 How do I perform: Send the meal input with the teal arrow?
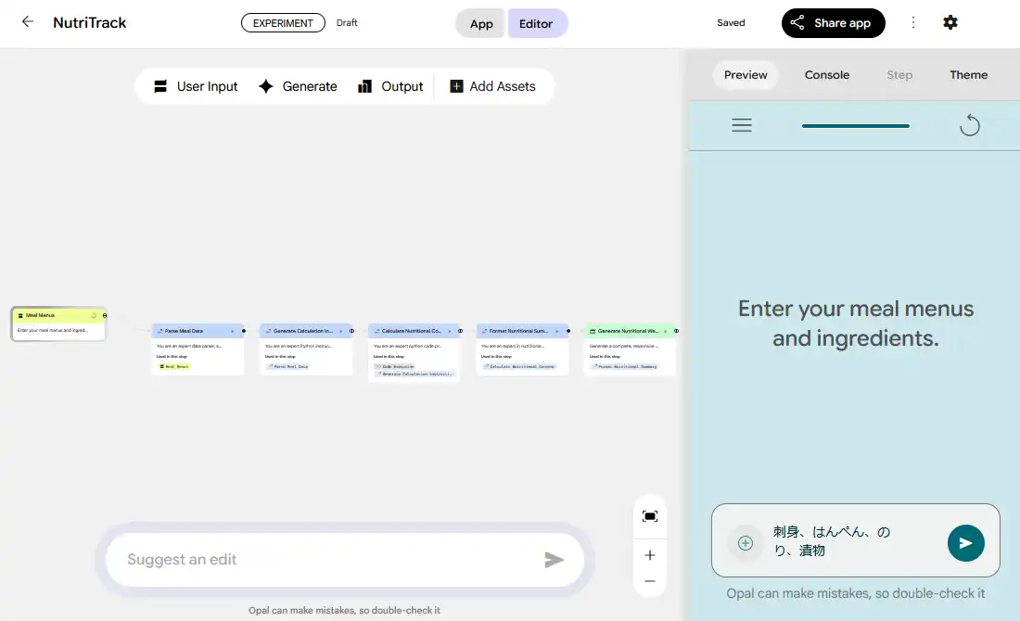(x=965, y=543)
